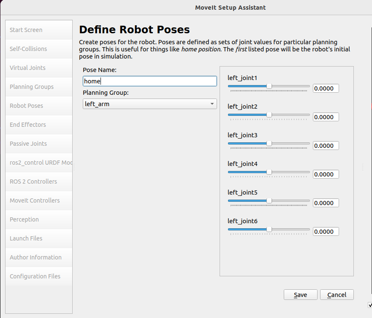Screen dimensions: 372x318
Task: Click the left_joint2 slider handle
Action: pos(269,115)
